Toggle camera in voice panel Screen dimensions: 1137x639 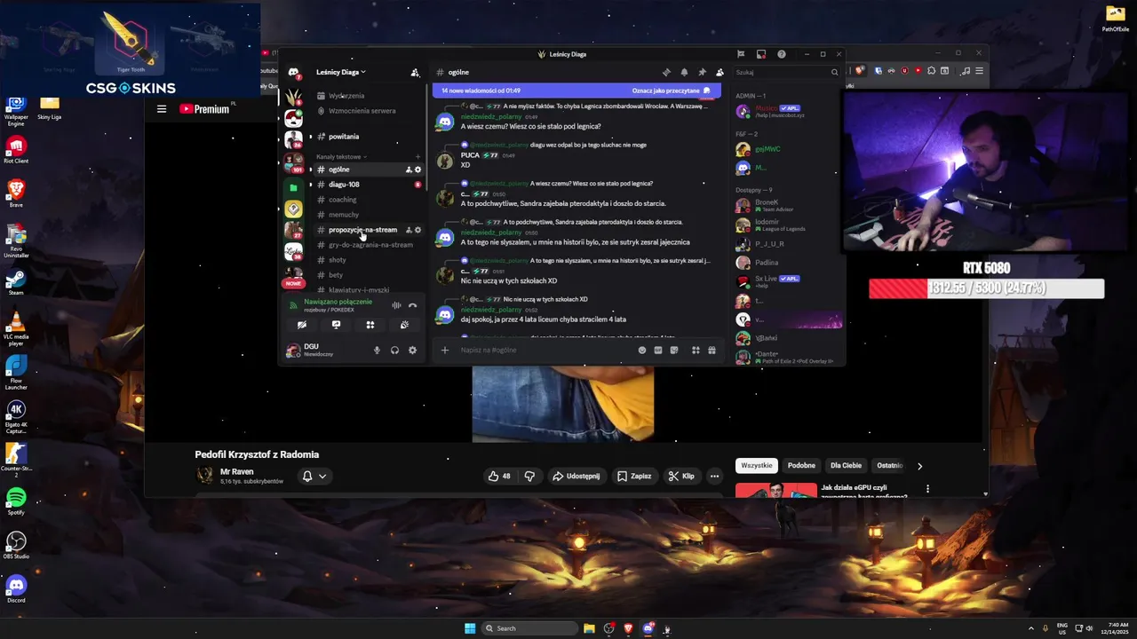click(x=302, y=325)
